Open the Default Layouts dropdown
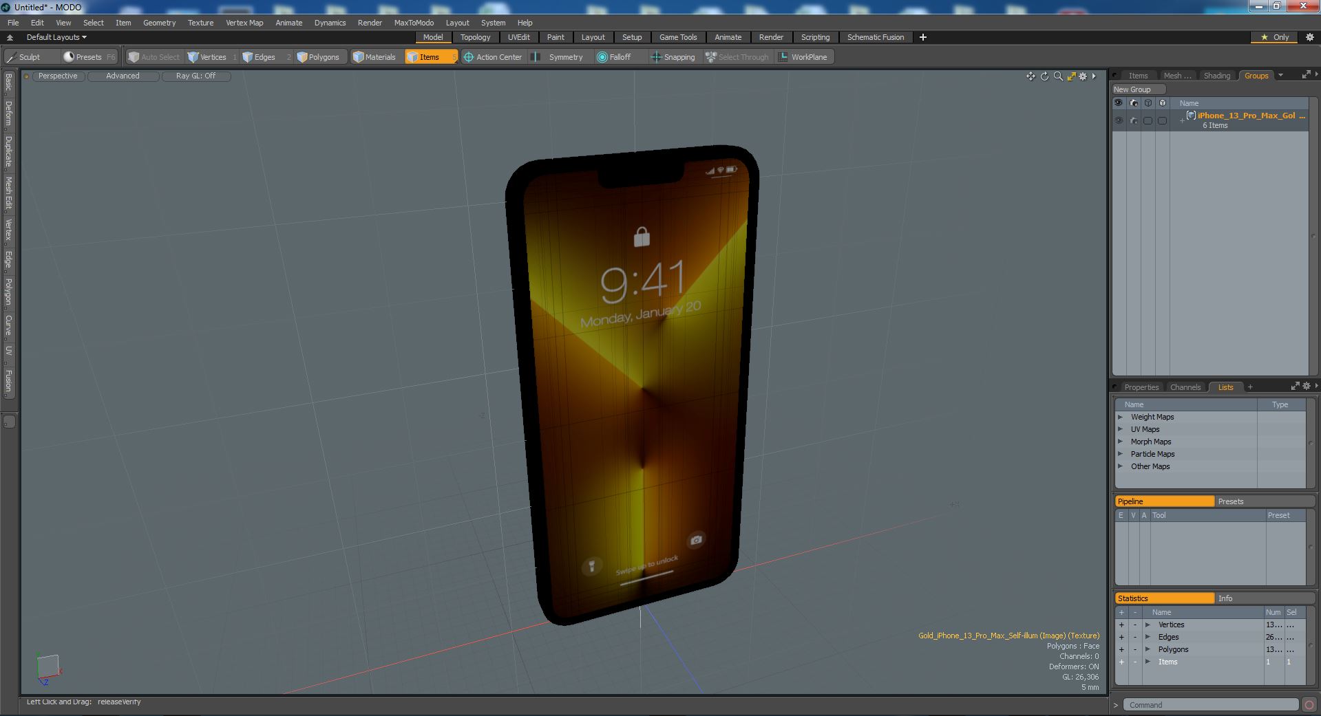This screenshot has height=716, width=1321. click(56, 37)
